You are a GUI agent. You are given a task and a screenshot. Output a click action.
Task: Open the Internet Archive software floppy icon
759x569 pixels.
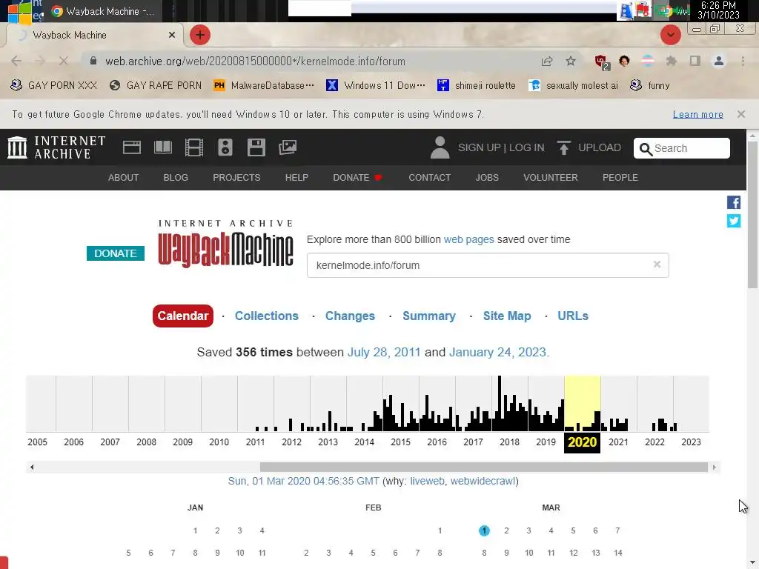256,147
